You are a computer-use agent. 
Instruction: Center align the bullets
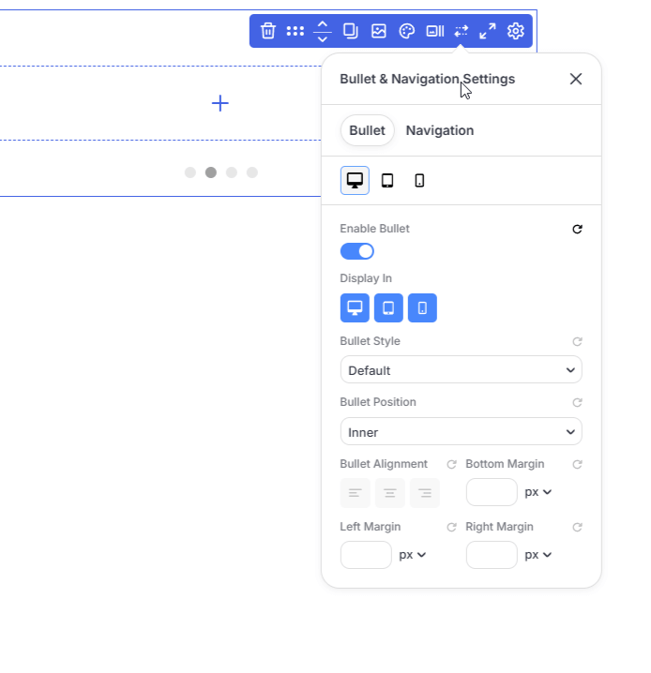pos(389,493)
